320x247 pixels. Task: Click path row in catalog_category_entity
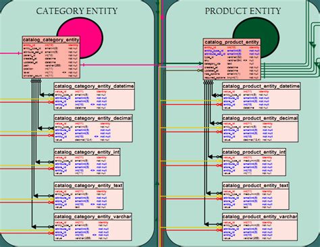pos(51,65)
